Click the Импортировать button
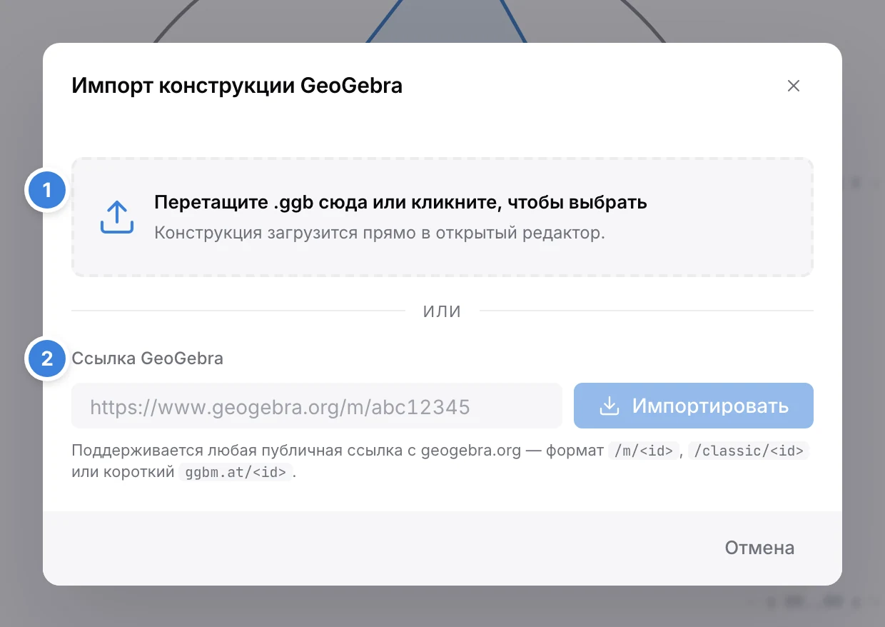The image size is (885, 627). [694, 406]
